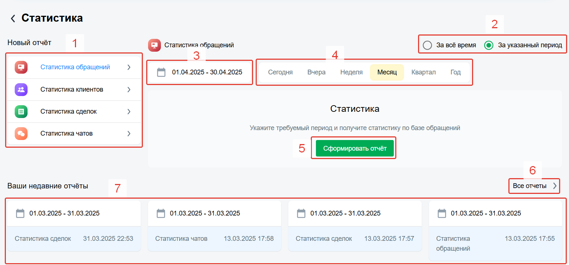
Task: Expand Статистика сделок using its chevron
Action: pos(129,111)
